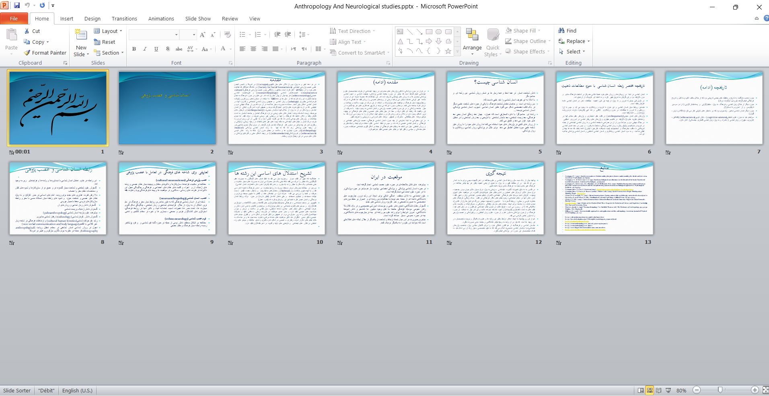
Task: Switch to the Design tab
Action: point(93,18)
